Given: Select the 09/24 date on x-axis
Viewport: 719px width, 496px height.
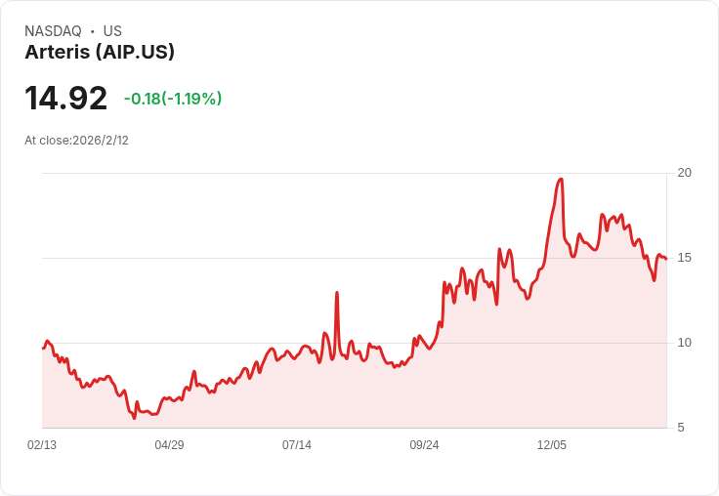Looking at the screenshot, I should click(424, 445).
